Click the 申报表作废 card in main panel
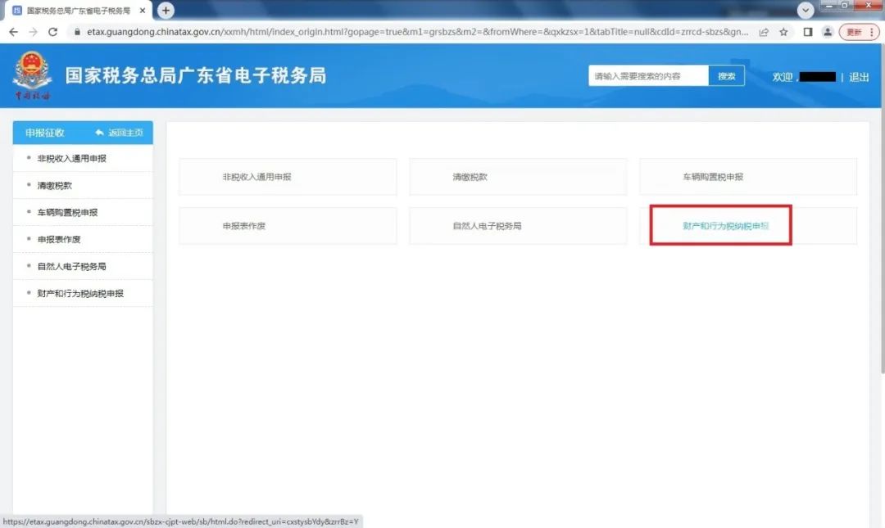Image resolution: width=885 pixels, height=528 pixels. 288,226
